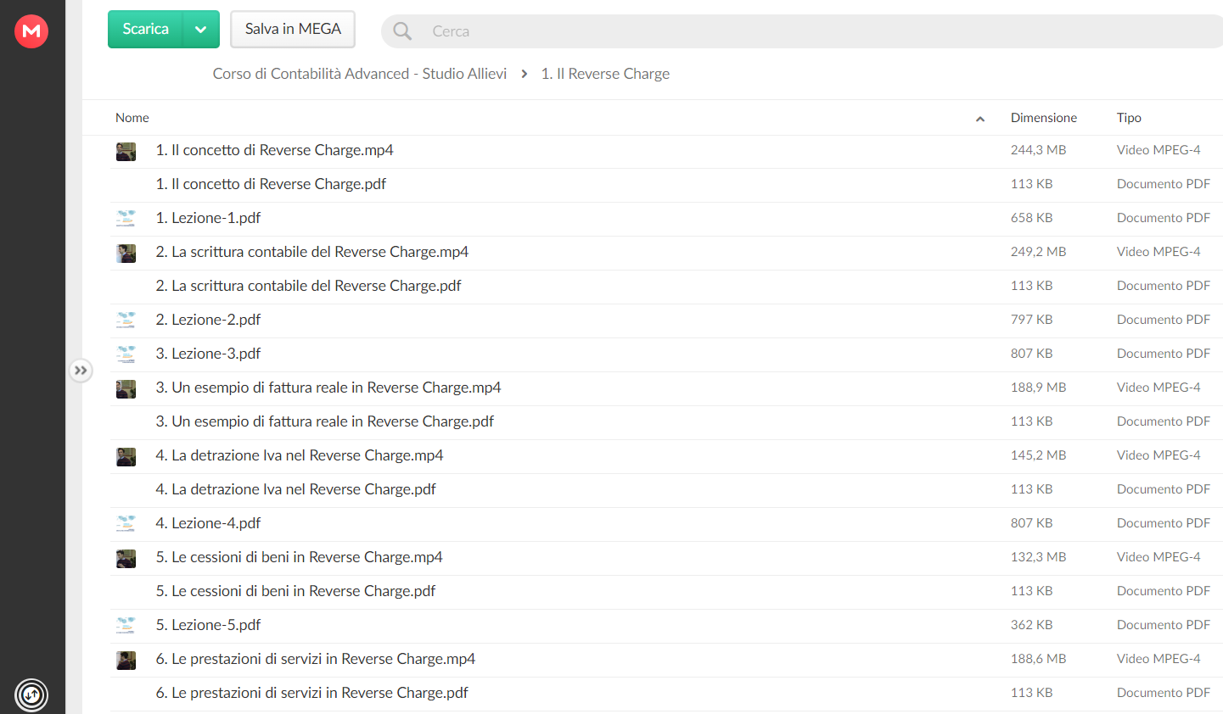This screenshot has width=1223, height=714.
Task: Click the 244,3 MB size cell
Action: (x=1038, y=150)
